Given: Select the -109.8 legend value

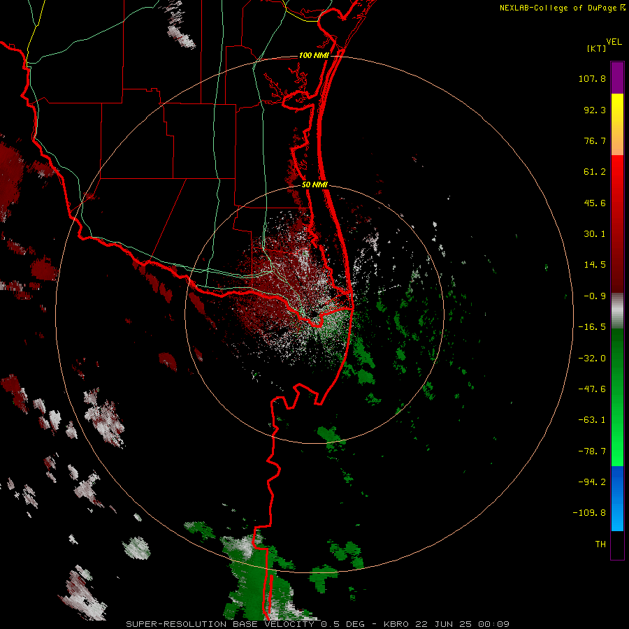Looking at the screenshot, I should coord(589,513).
